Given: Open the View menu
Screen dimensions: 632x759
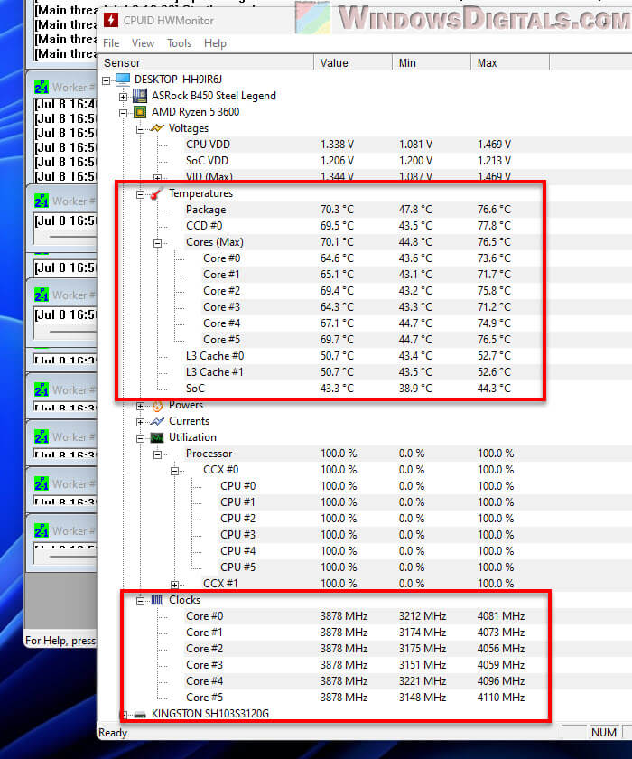Looking at the screenshot, I should [x=144, y=43].
